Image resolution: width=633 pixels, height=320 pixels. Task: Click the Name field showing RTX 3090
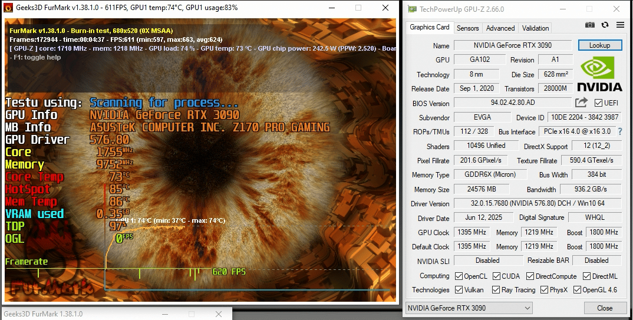(513, 45)
